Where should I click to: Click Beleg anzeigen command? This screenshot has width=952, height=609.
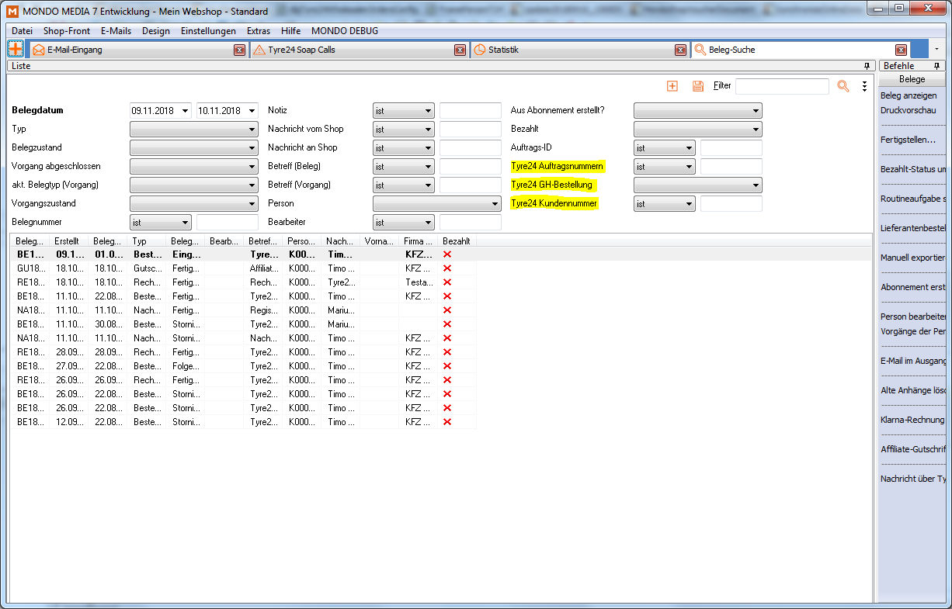tap(908, 96)
